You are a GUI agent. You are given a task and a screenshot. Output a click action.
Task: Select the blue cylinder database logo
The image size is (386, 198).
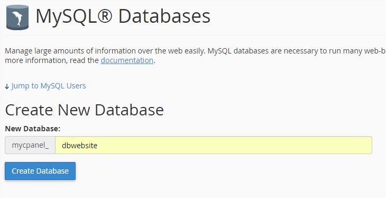point(17,17)
